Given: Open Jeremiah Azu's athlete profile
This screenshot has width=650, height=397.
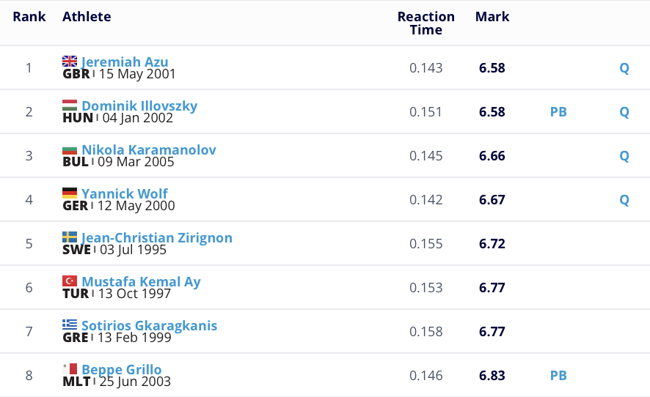Looking at the screenshot, I should click(125, 62).
